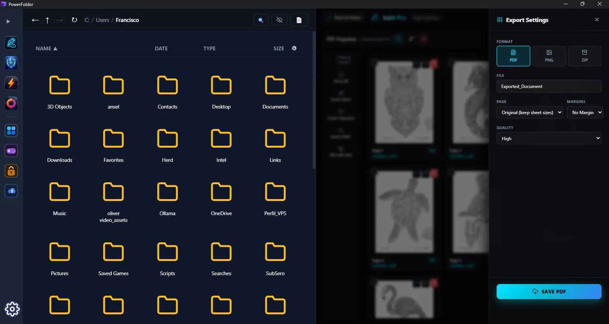
Task: Select the 3D Objects folder
Action: click(x=60, y=92)
